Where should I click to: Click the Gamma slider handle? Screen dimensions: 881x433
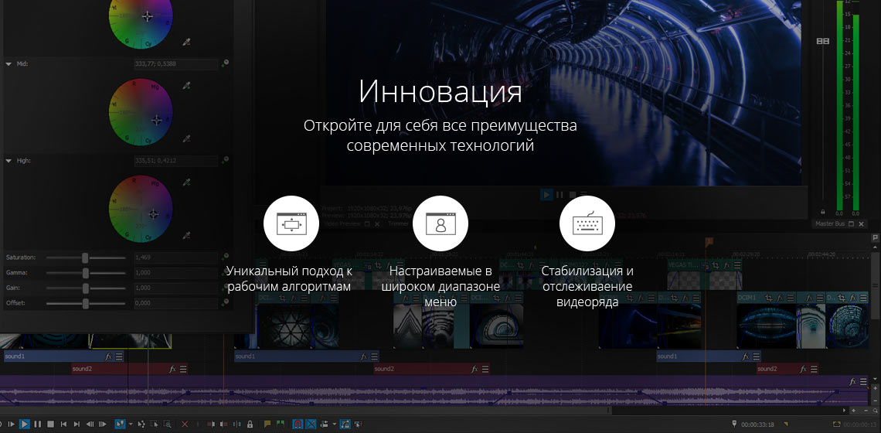pos(86,273)
